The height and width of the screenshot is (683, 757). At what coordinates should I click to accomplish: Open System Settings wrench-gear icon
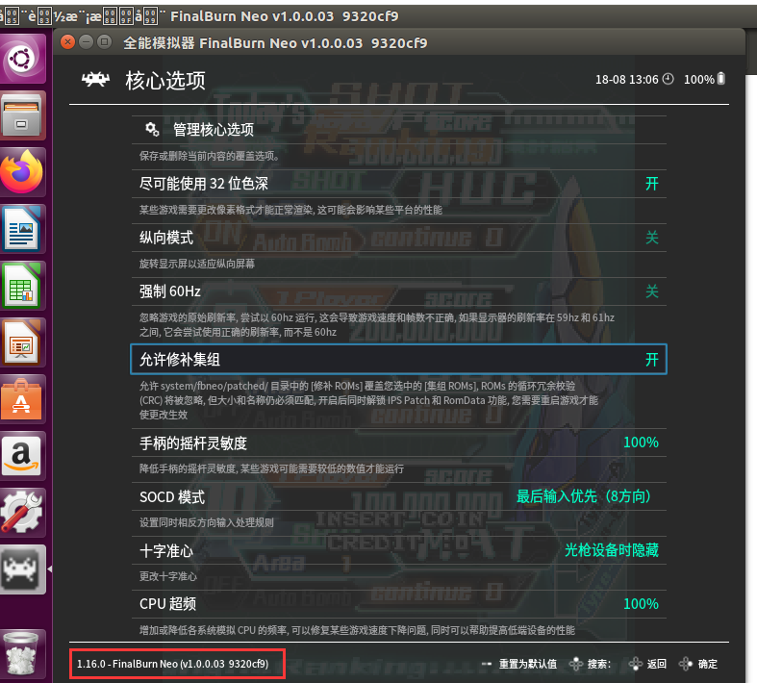pyautogui.click(x=21, y=513)
